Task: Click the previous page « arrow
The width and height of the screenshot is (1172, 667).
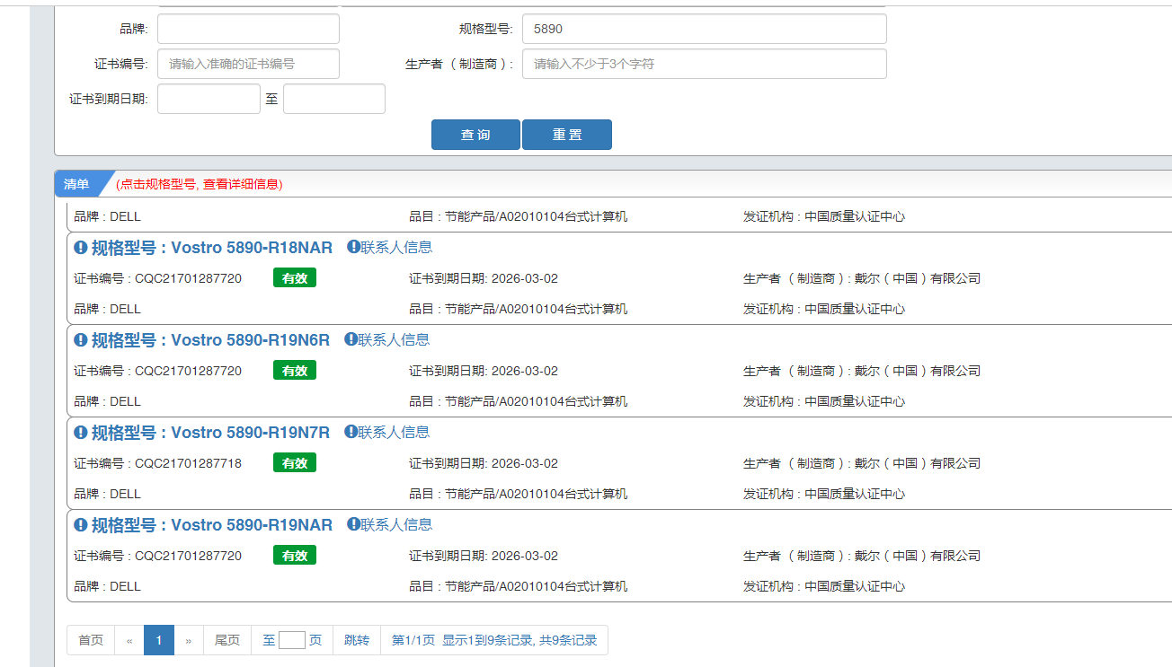Action: (x=129, y=640)
